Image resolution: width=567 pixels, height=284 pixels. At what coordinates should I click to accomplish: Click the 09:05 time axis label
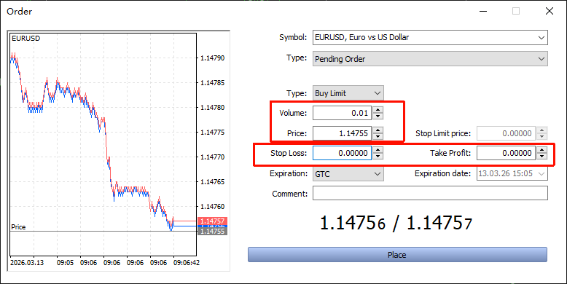click(x=65, y=263)
